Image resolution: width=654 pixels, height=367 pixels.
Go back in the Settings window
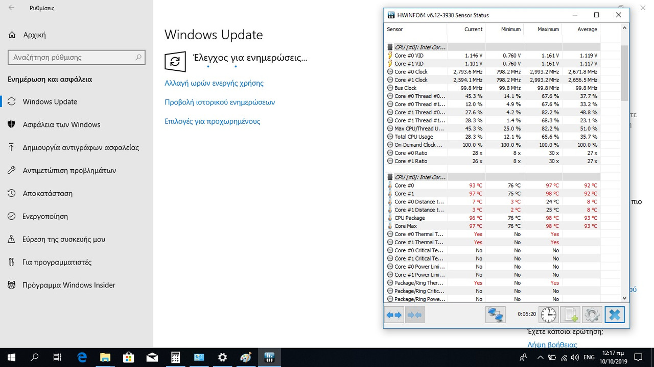tap(11, 8)
